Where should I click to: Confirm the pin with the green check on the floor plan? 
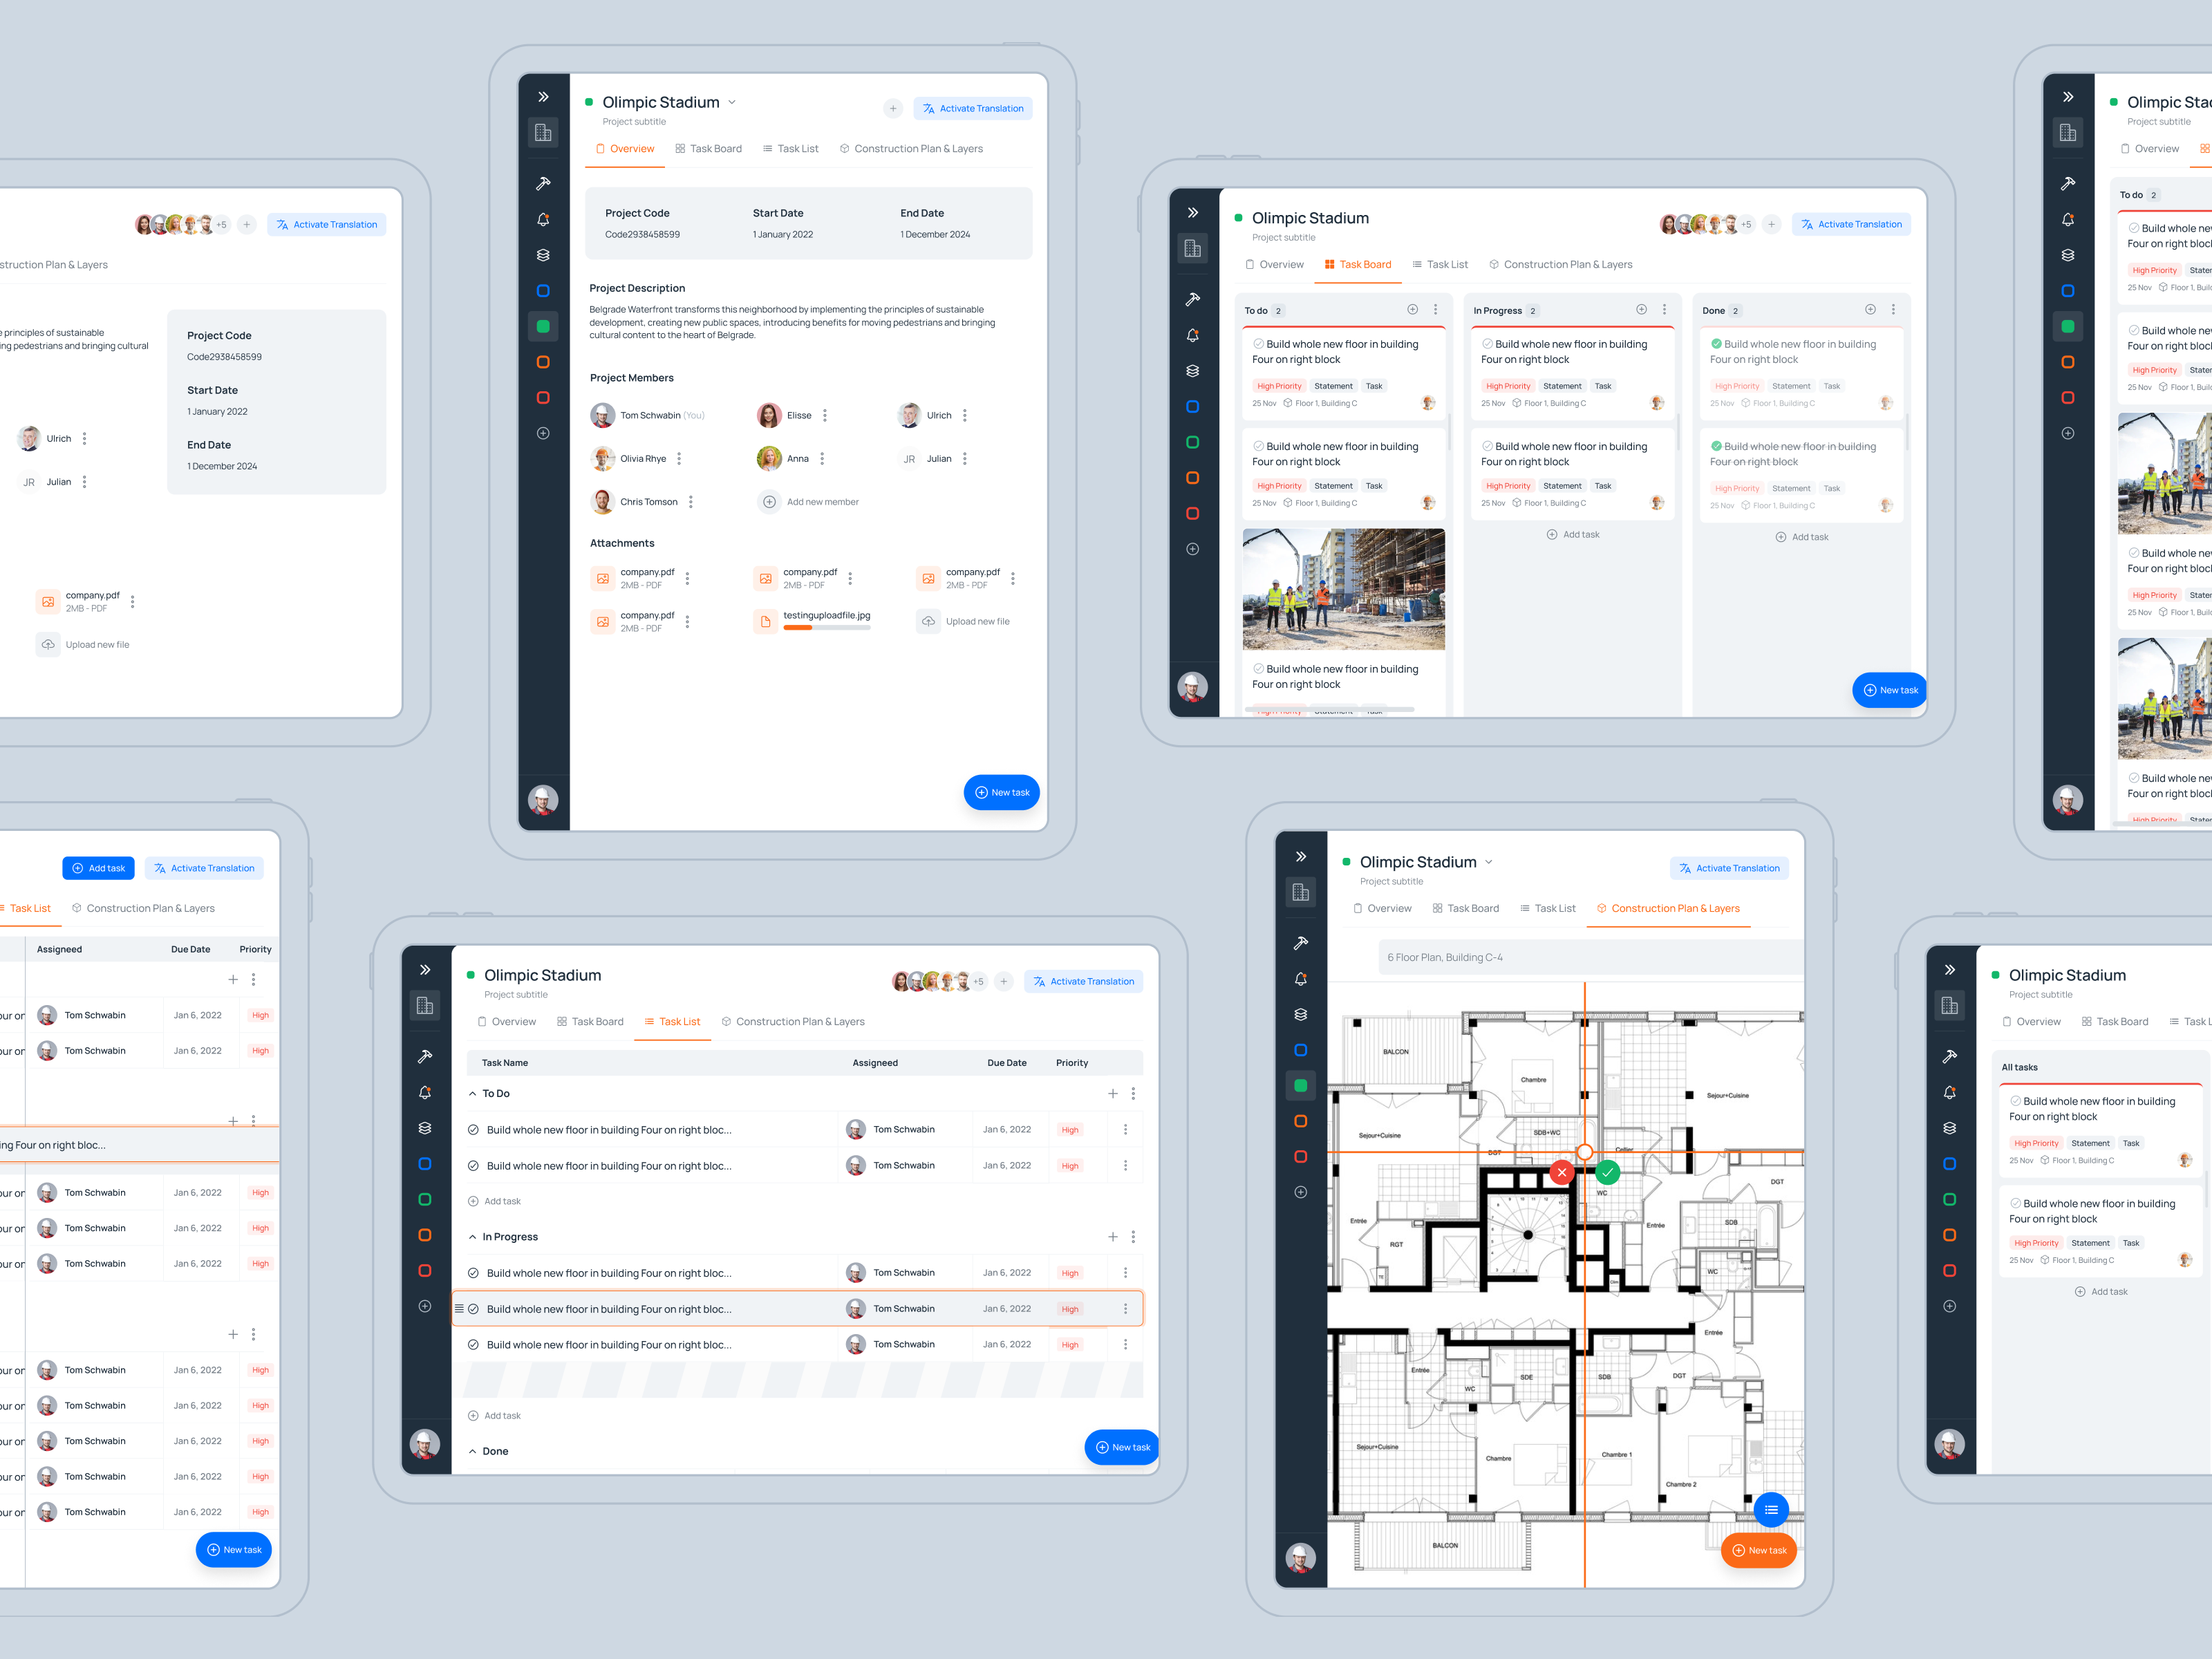1607,1172
